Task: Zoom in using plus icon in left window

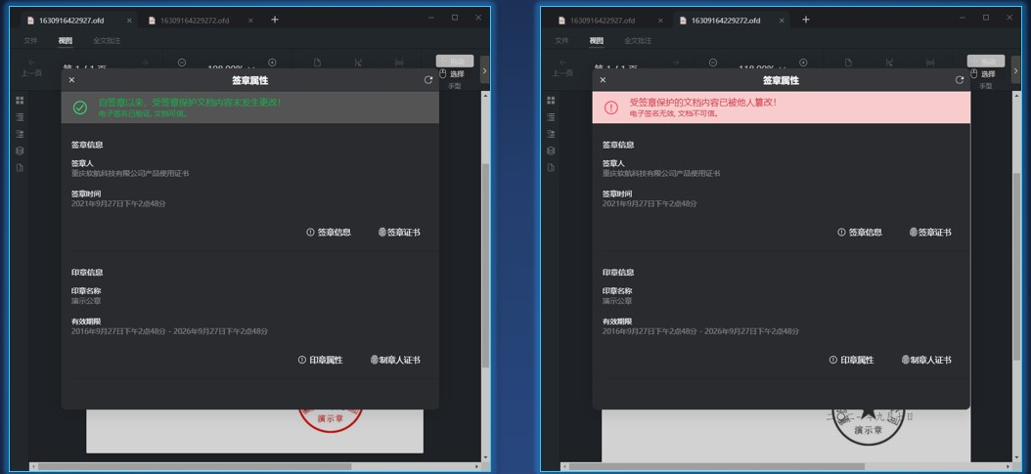Action: coord(272,63)
